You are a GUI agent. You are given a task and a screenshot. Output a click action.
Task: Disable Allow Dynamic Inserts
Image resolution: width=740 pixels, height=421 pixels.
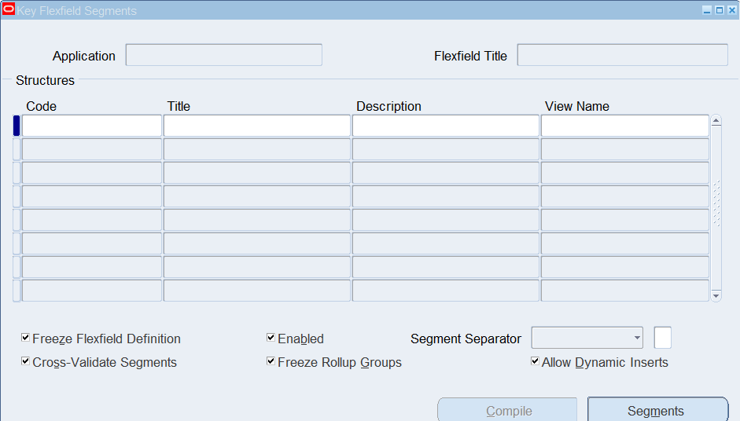[536, 361]
